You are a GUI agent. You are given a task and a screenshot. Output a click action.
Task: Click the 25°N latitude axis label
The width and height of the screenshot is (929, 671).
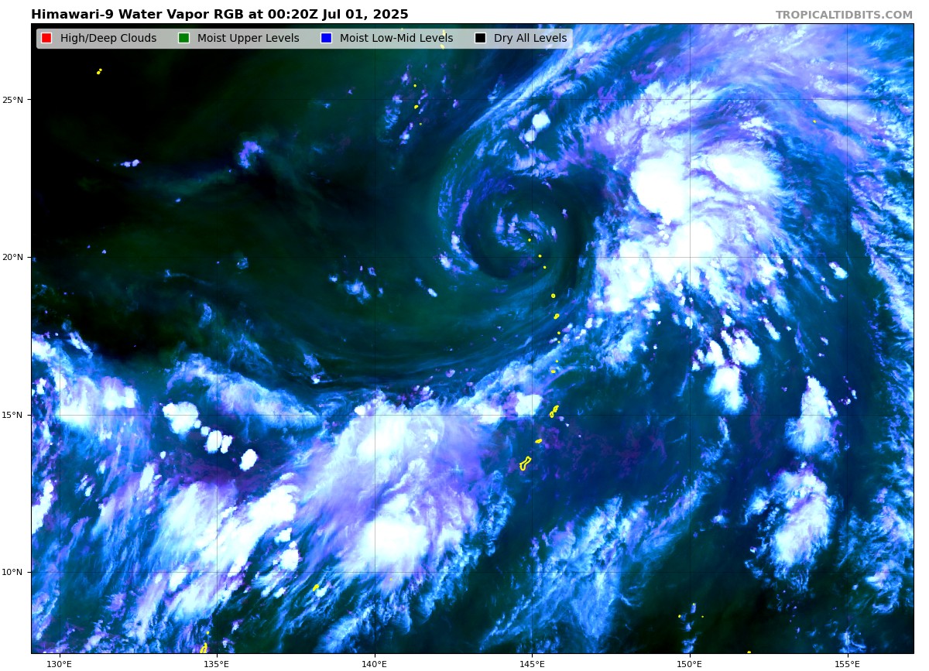pyautogui.click(x=13, y=100)
